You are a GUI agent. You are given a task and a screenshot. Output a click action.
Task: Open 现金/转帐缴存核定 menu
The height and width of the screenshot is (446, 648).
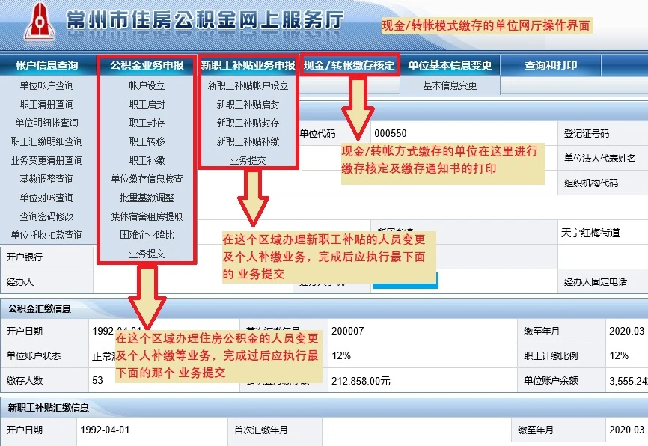point(349,65)
